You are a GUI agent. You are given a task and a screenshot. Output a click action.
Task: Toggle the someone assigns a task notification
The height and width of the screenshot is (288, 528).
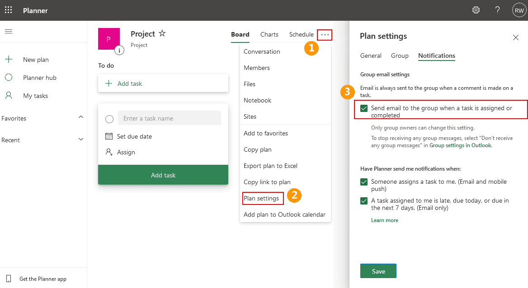[364, 182]
